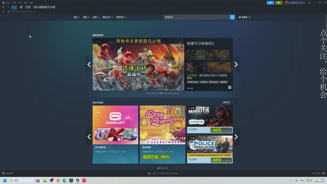View third screenshot thumbnail of 铁锤守卫英雄传2
The width and height of the screenshot is (327, 184).
tap(196, 67)
